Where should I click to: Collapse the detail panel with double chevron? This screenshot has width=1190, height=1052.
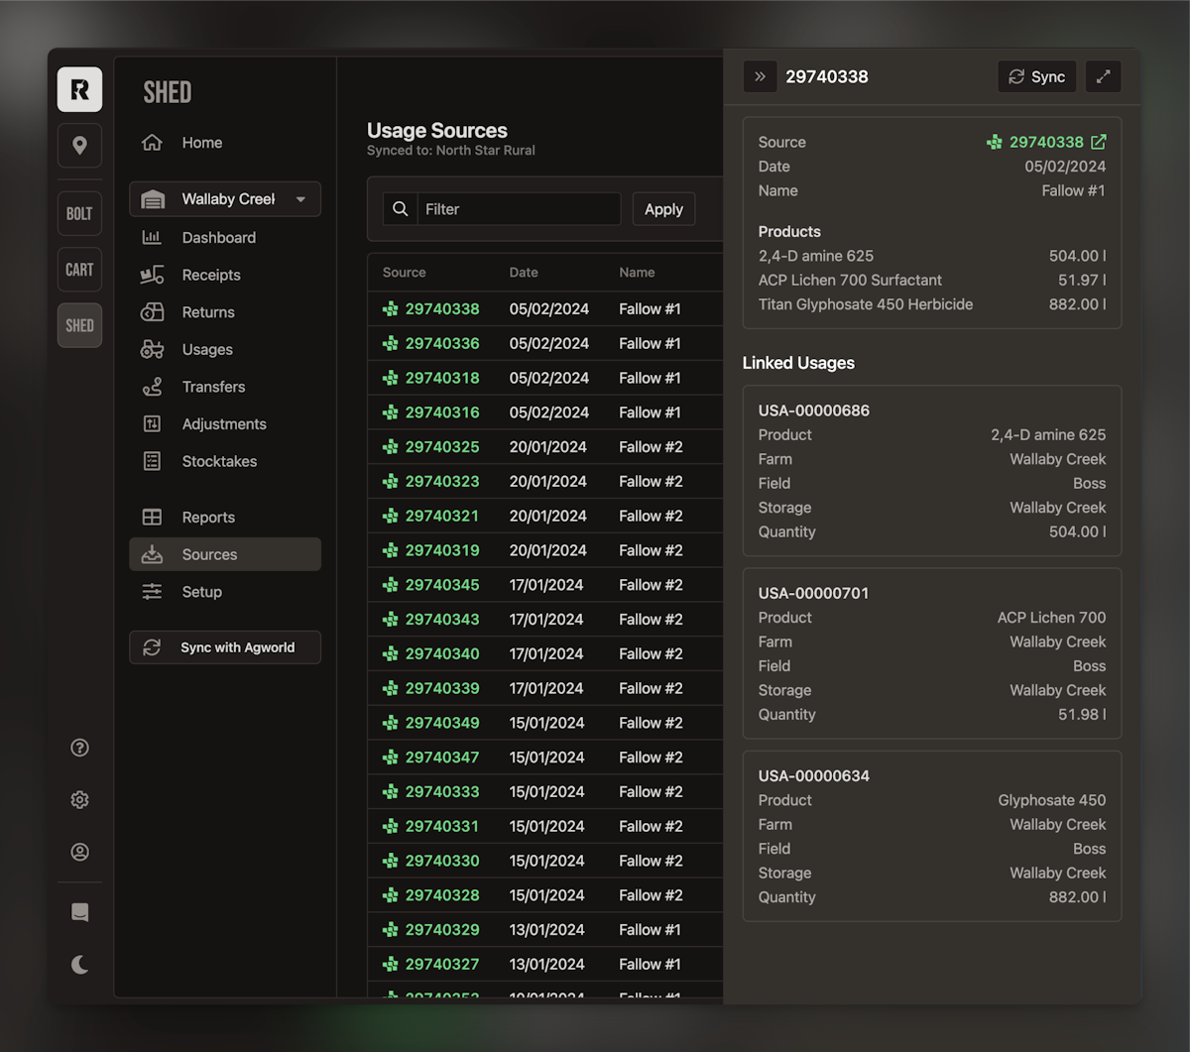760,76
